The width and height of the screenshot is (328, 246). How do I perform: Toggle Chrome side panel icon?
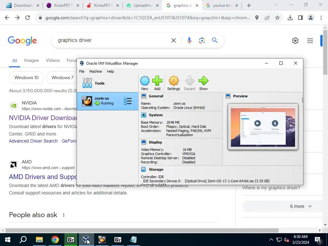(300, 18)
